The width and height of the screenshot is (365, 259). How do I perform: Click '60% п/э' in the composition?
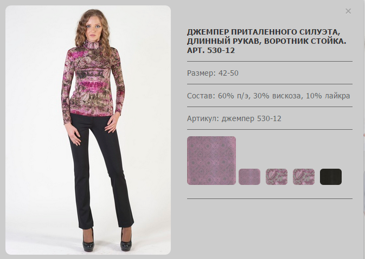(x=234, y=96)
